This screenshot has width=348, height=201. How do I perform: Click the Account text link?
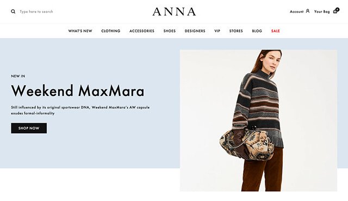296,11
